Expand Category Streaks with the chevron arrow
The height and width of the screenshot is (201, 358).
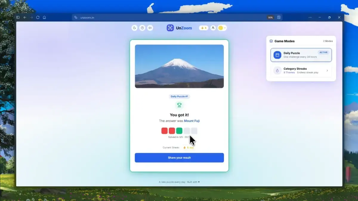point(327,71)
